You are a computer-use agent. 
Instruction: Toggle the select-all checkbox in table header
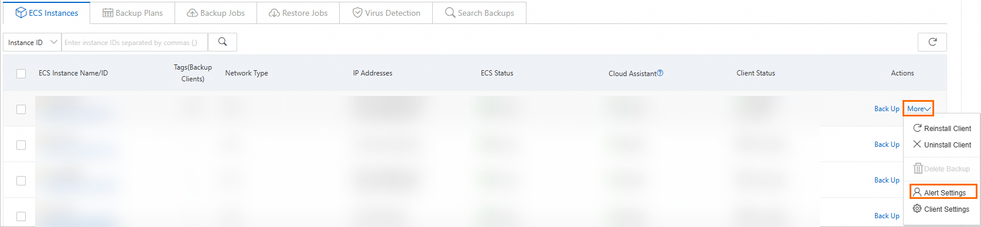click(x=21, y=74)
